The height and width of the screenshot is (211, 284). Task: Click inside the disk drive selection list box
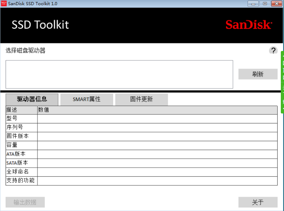(119, 74)
